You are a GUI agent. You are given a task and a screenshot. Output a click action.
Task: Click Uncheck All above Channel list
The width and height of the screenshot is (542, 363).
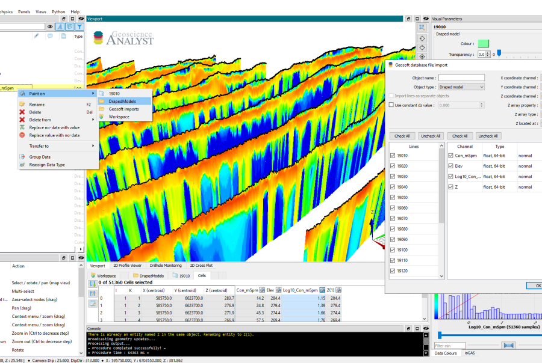point(488,136)
